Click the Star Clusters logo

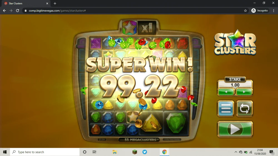click(x=235, y=42)
